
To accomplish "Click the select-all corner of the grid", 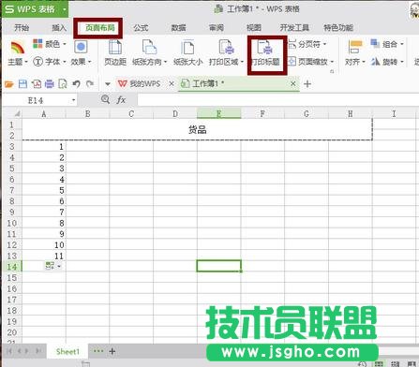I will 13,113.
